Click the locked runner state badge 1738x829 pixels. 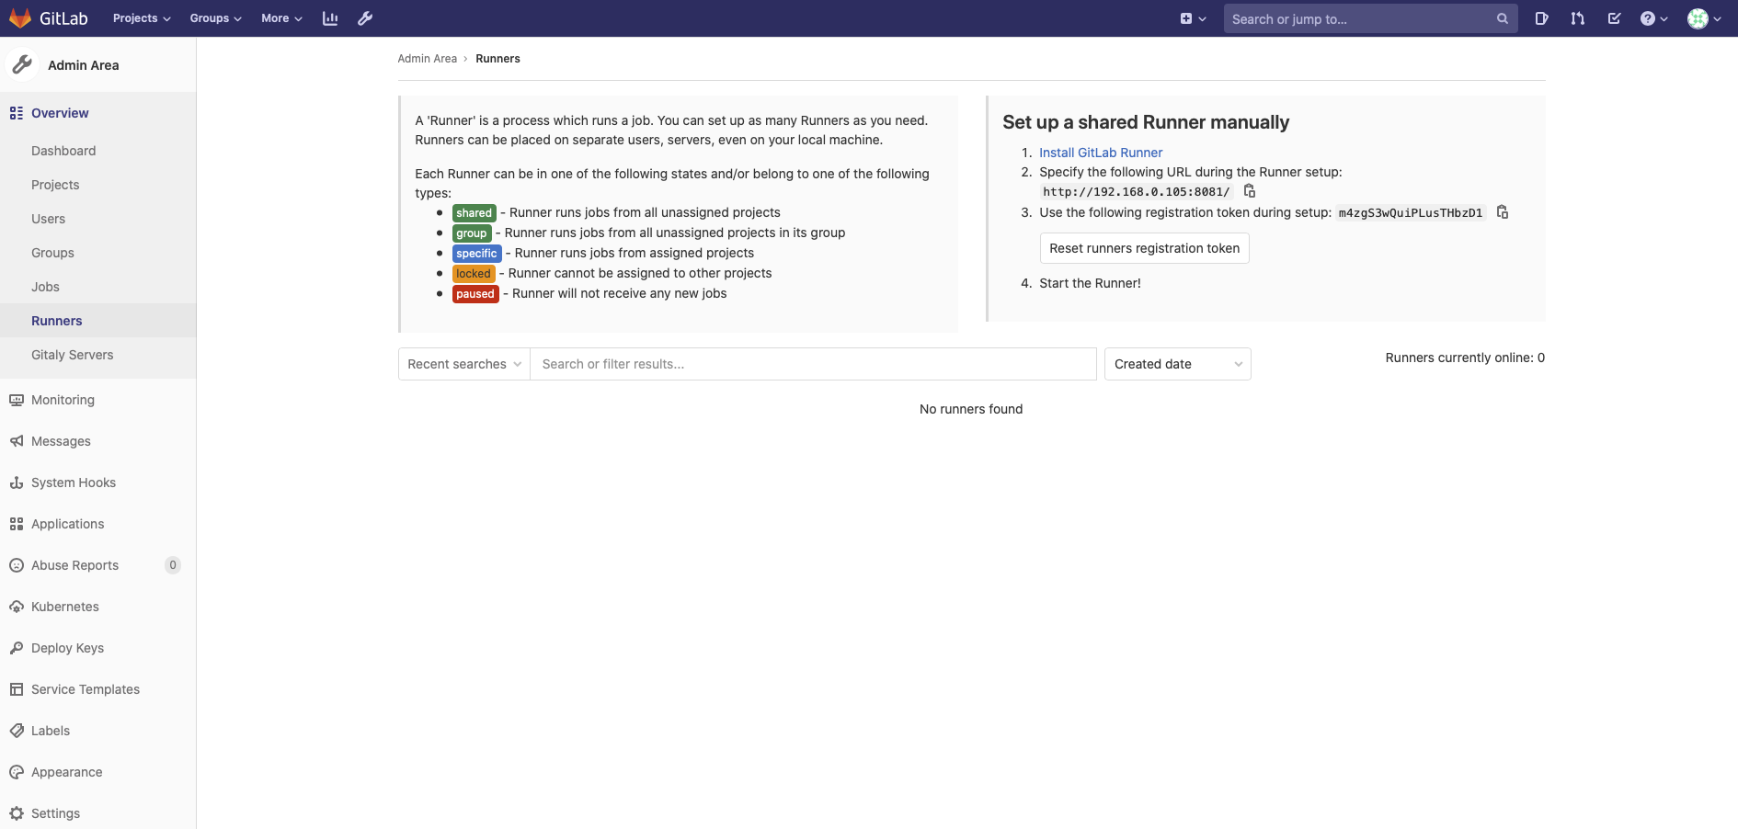[x=474, y=274]
